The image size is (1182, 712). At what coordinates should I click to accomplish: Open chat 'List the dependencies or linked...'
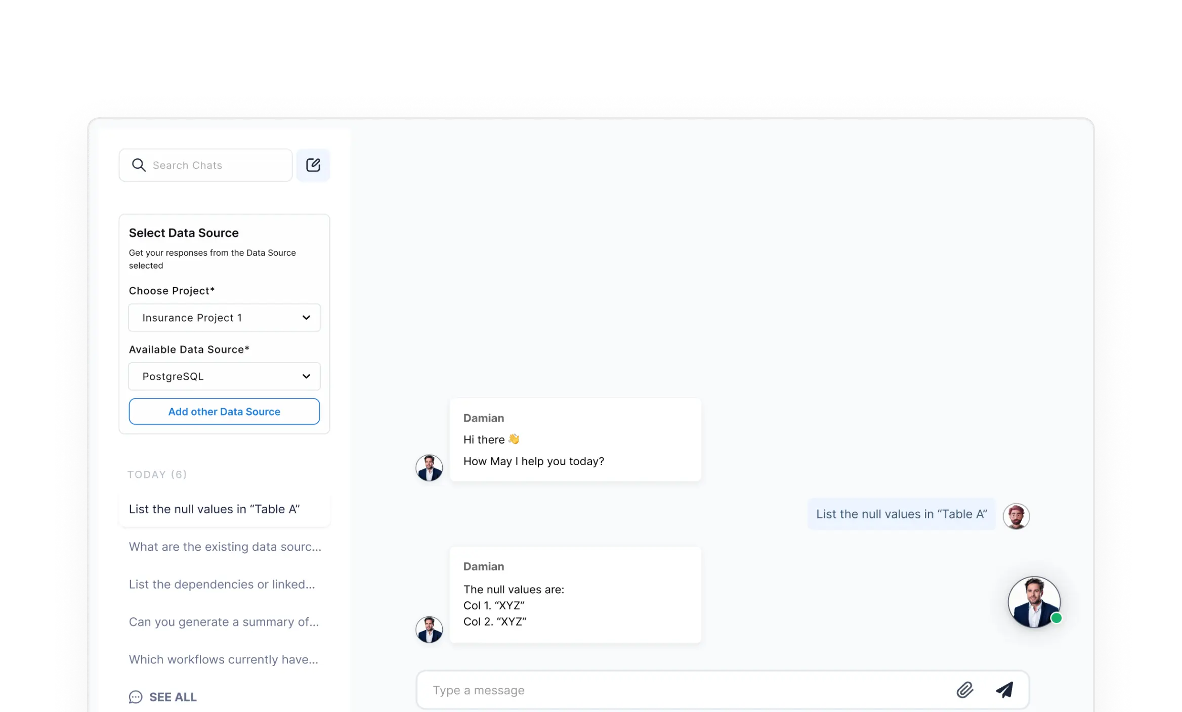(222, 584)
